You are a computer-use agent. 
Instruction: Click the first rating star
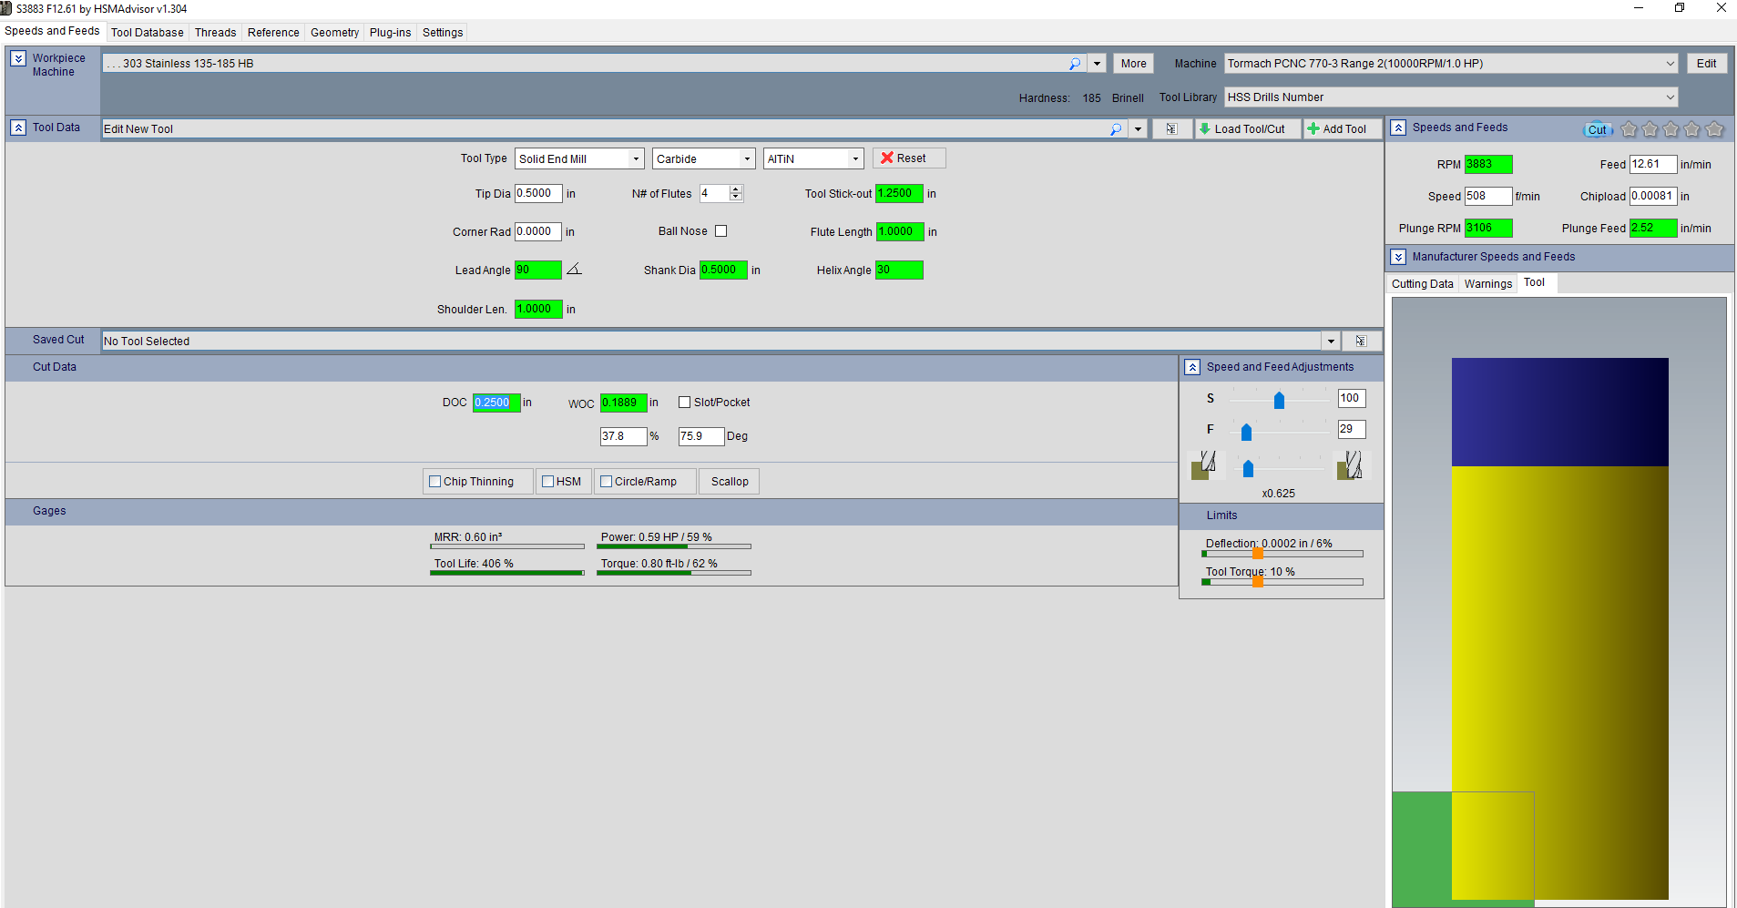tap(1629, 129)
